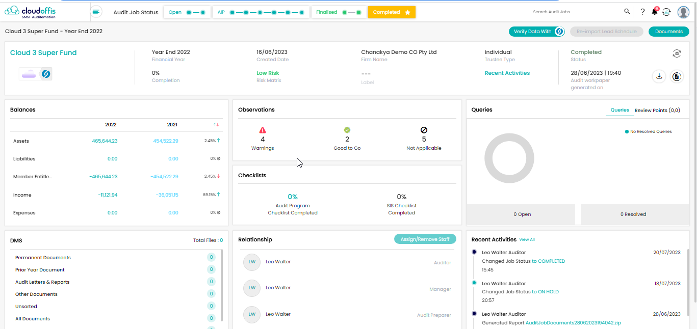Image resolution: width=697 pixels, height=329 pixels.
Task: Sort balances using the red/green arrows header
Action: coord(216,125)
